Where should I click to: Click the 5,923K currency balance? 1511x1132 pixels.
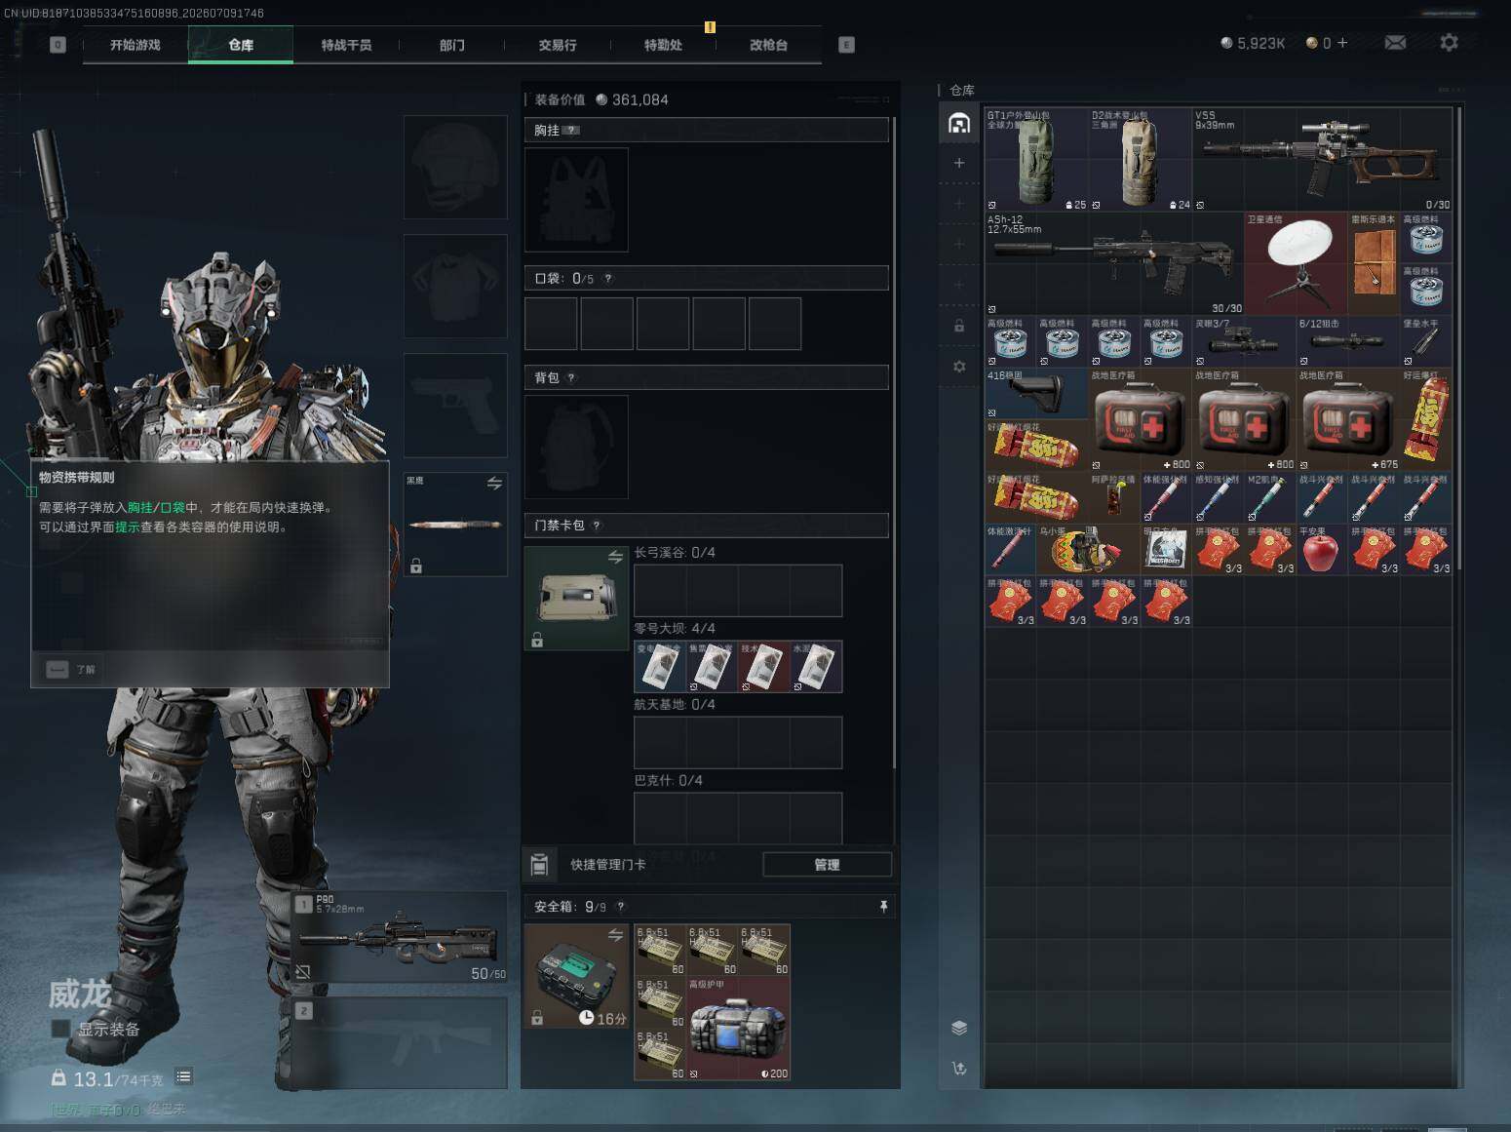(x=1253, y=43)
